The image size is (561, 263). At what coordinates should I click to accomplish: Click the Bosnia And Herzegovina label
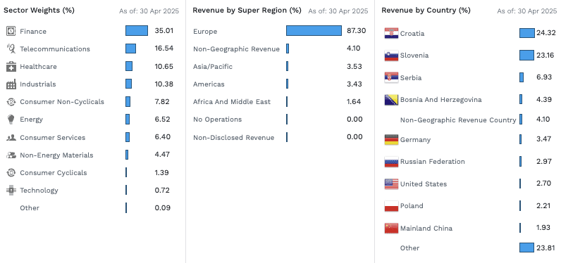click(x=440, y=100)
